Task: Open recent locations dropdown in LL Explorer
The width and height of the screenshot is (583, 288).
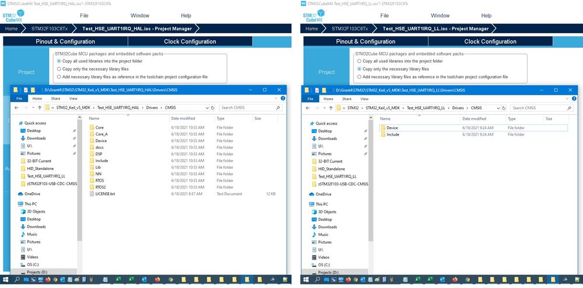Action: coord(324,108)
